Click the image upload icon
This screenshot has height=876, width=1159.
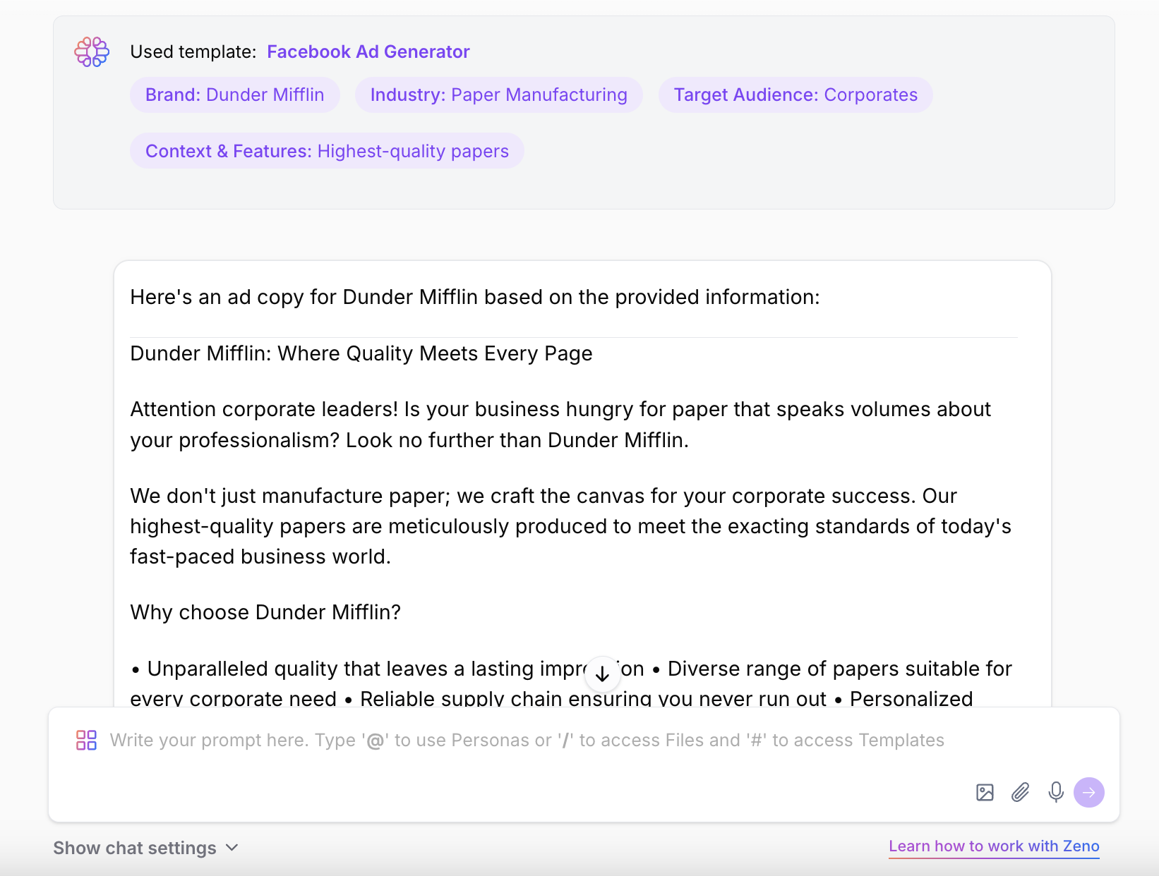point(985,793)
